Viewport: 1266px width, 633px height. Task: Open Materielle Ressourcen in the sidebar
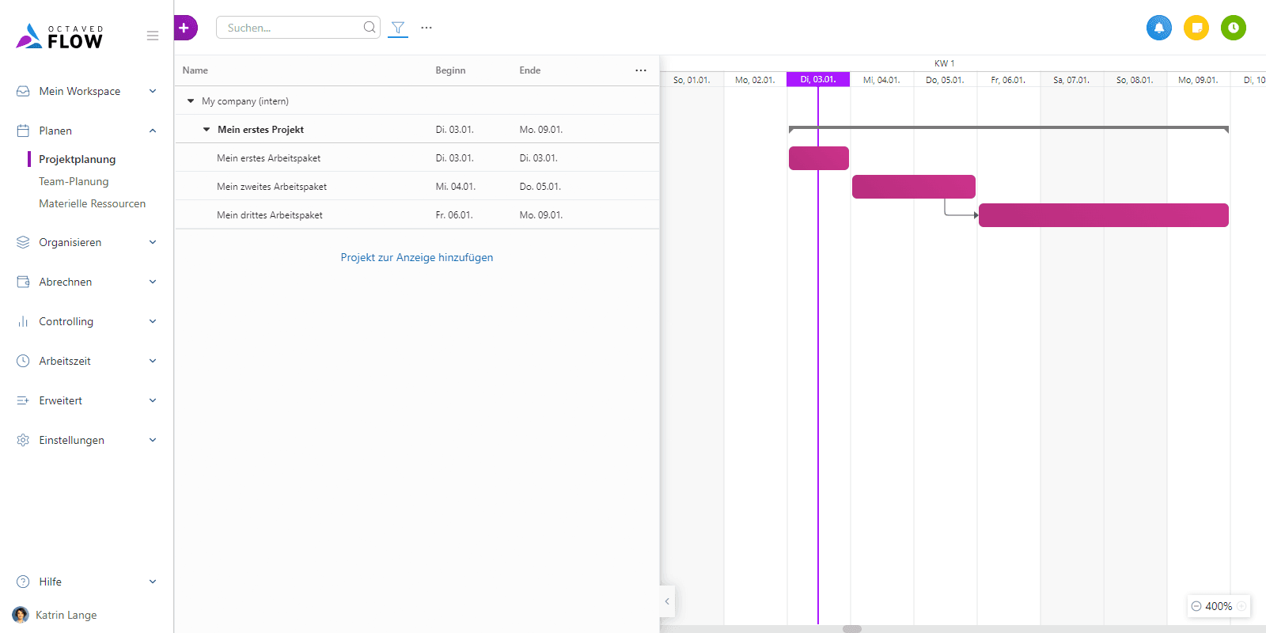coord(92,203)
